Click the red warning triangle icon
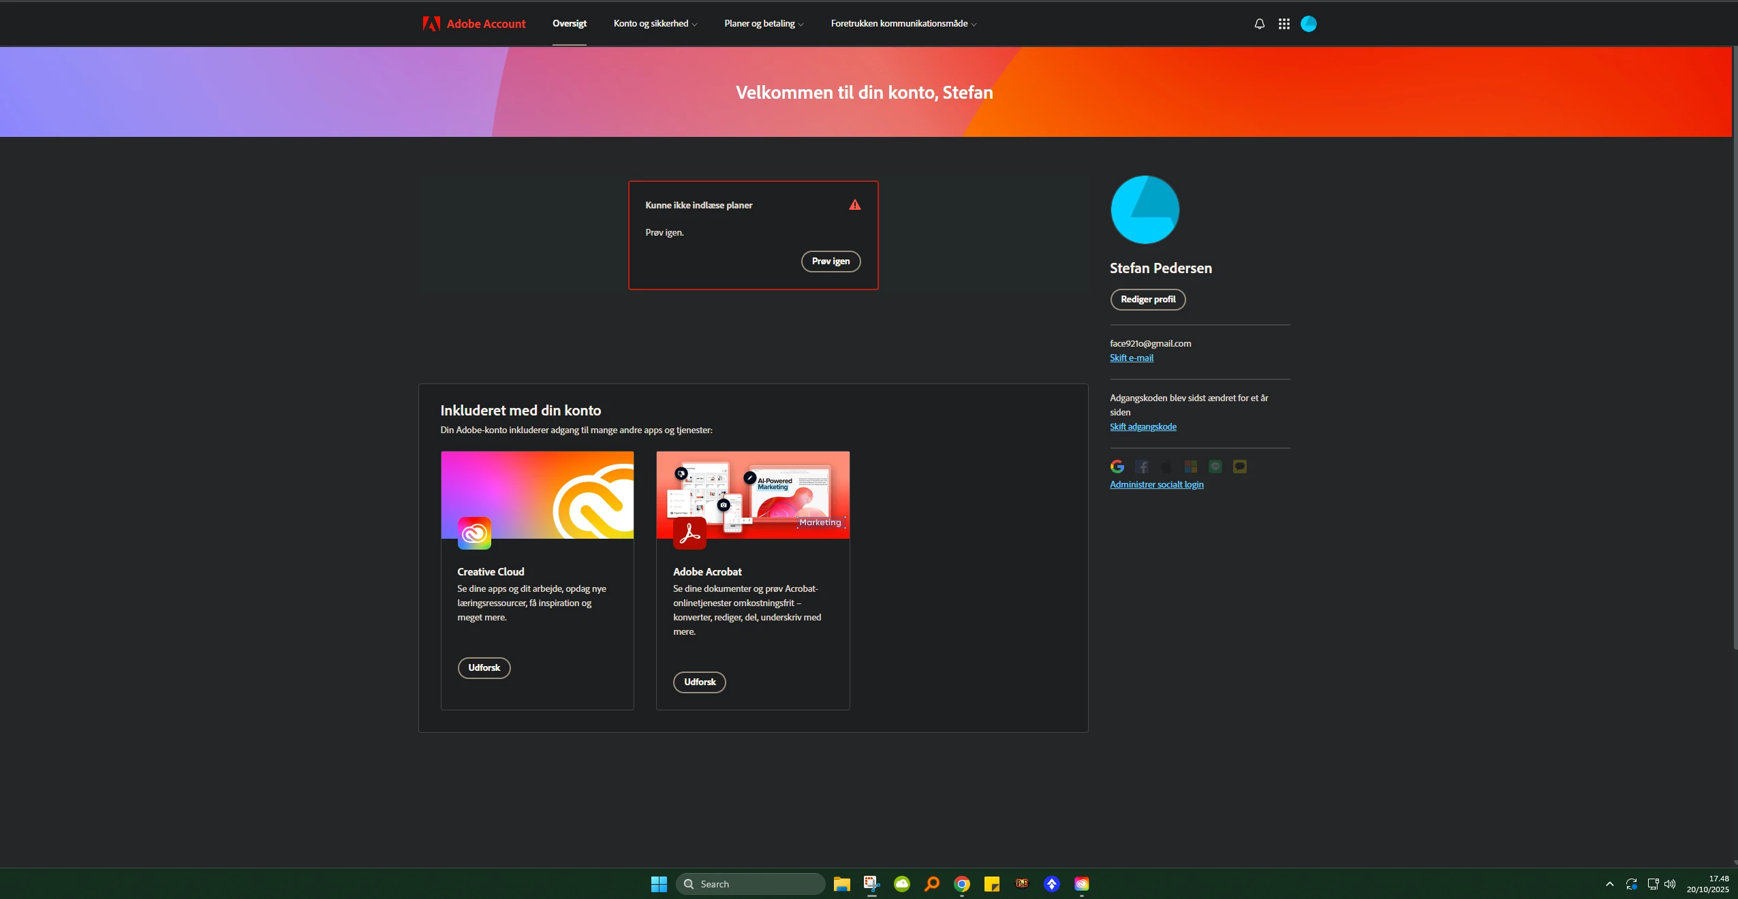 [854, 205]
